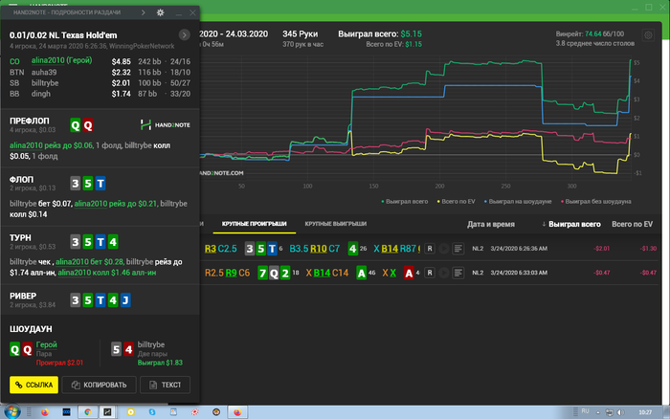Click 'Выиграл $1.83' result text

(160, 363)
